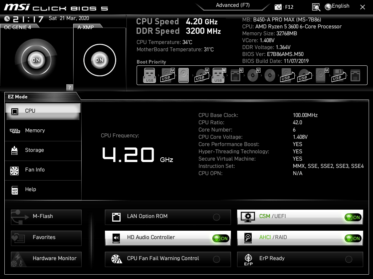Open M-Flash utility
The height and width of the screenshot is (279, 373).
tap(46, 217)
